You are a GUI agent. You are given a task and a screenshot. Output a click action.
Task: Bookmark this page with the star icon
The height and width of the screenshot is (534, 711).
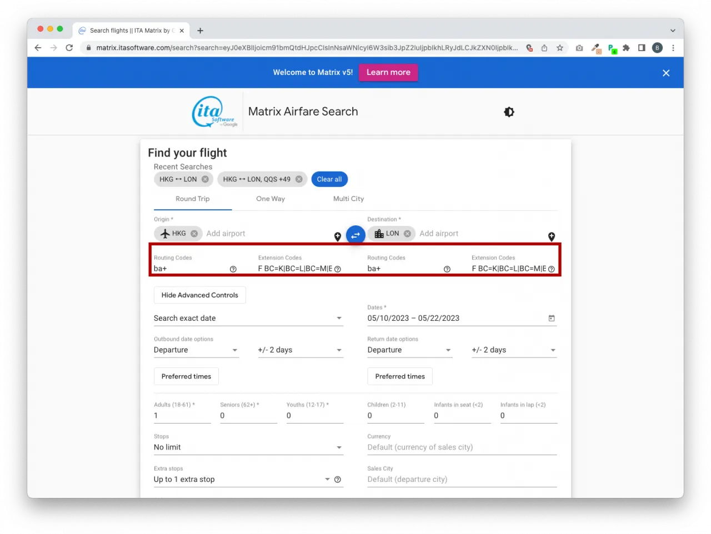(560, 48)
